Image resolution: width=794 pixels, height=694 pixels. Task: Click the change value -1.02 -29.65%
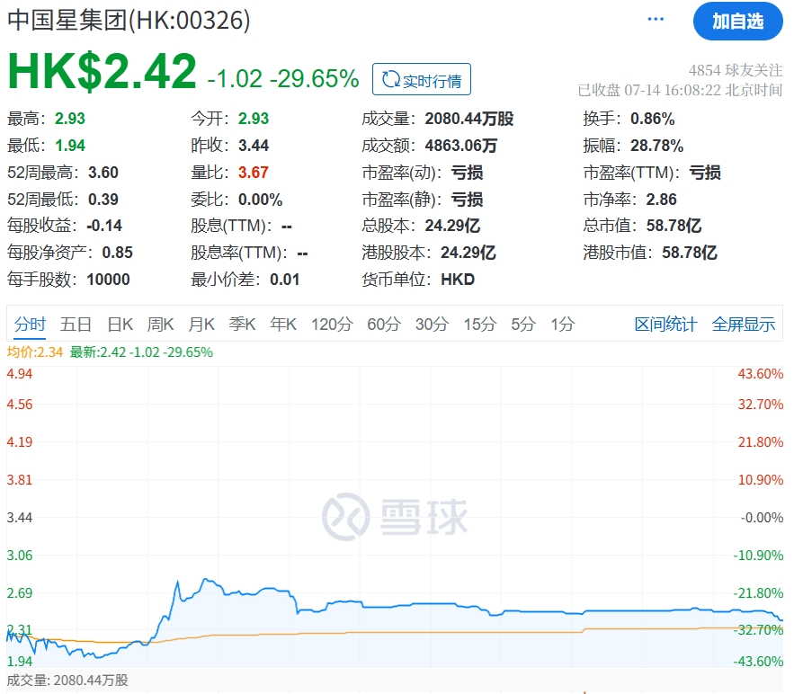click(283, 79)
